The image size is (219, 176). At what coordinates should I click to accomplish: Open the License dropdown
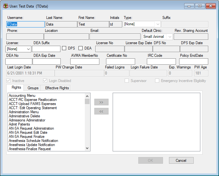[18, 49]
